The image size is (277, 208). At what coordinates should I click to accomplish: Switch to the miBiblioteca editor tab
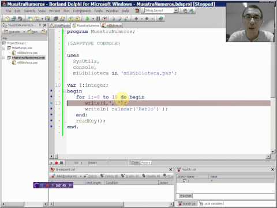pyautogui.click(x=112, y=25)
